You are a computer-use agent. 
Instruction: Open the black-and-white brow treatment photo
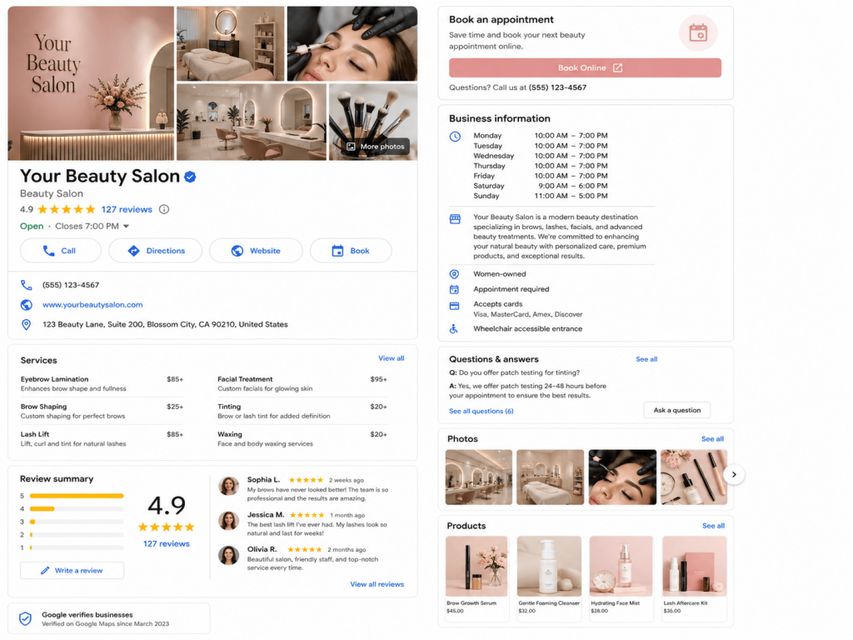[x=352, y=43]
